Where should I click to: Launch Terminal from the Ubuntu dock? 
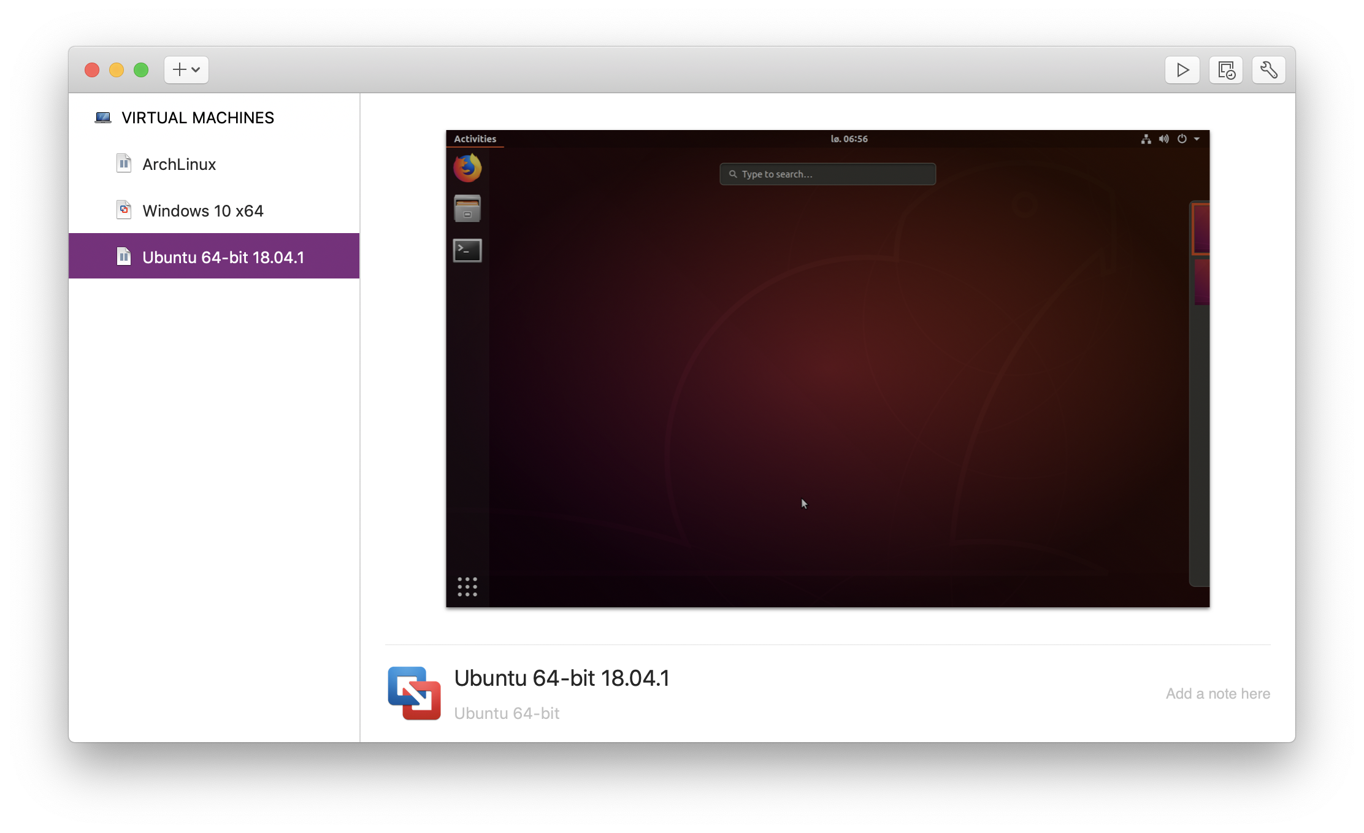467,250
